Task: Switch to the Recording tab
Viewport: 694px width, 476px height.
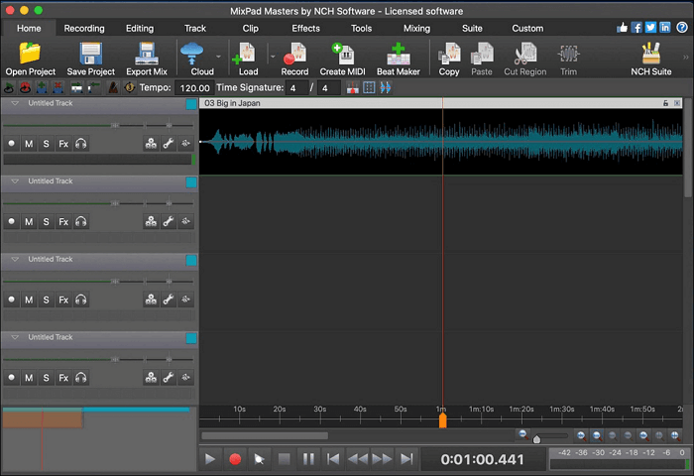Action: click(84, 29)
